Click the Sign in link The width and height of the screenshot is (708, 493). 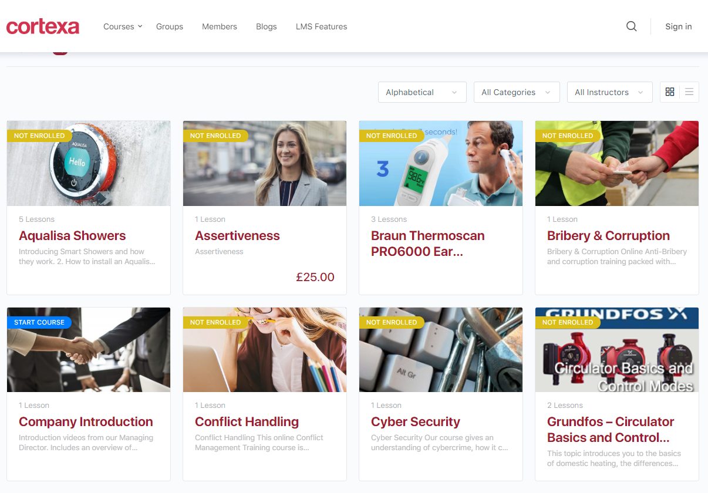click(x=678, y=26)
